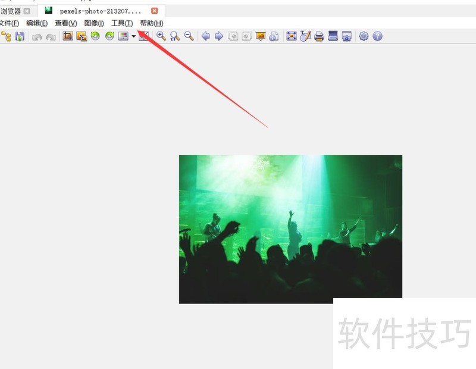Click the concert photo in the viewer
The image size is (476, 369).
(x=290, y=228)
